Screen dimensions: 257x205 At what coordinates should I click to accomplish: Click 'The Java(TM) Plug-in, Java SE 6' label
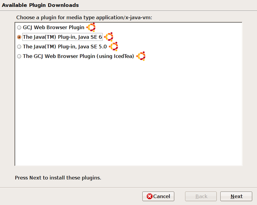point(62,37)
